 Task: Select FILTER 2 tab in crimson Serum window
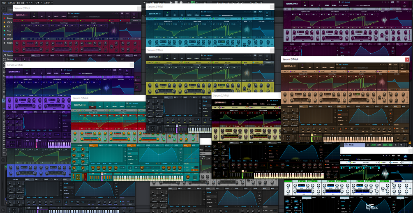(x=135, y=20)
